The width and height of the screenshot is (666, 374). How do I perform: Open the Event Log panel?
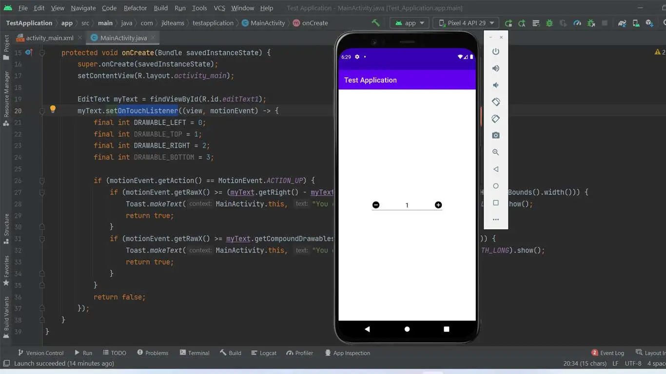pyautogui.click(x=607, y=353)
